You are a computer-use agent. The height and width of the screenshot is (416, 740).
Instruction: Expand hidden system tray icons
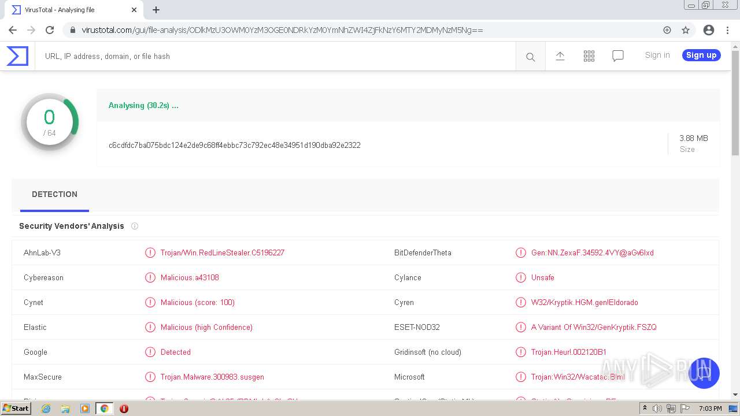pos(645,408)
